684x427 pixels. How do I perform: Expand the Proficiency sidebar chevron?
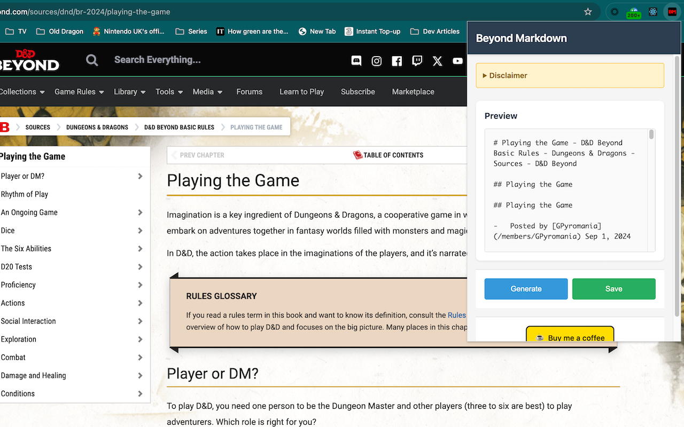tap(140, 285)
